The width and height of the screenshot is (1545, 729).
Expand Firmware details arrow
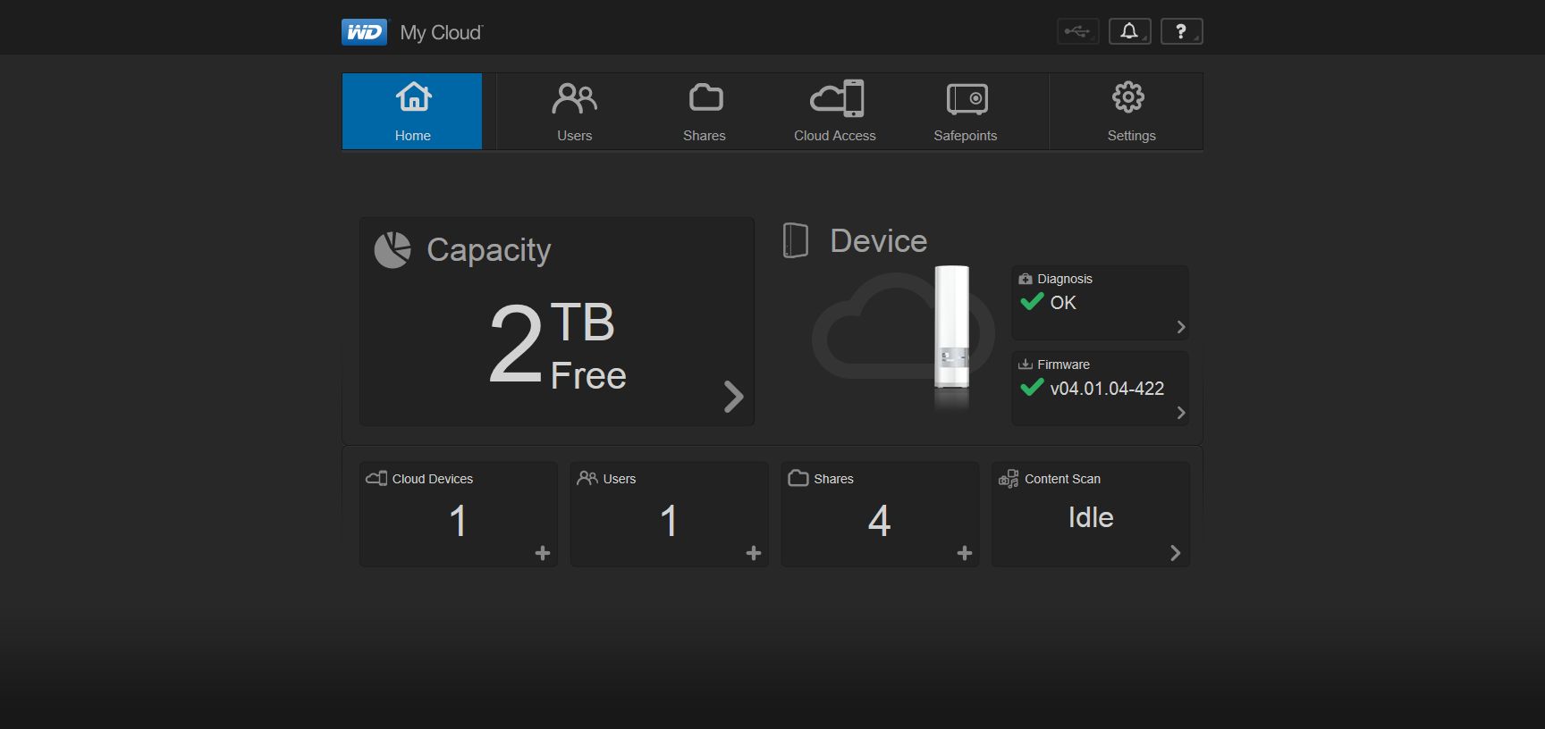click(1181, 413)
